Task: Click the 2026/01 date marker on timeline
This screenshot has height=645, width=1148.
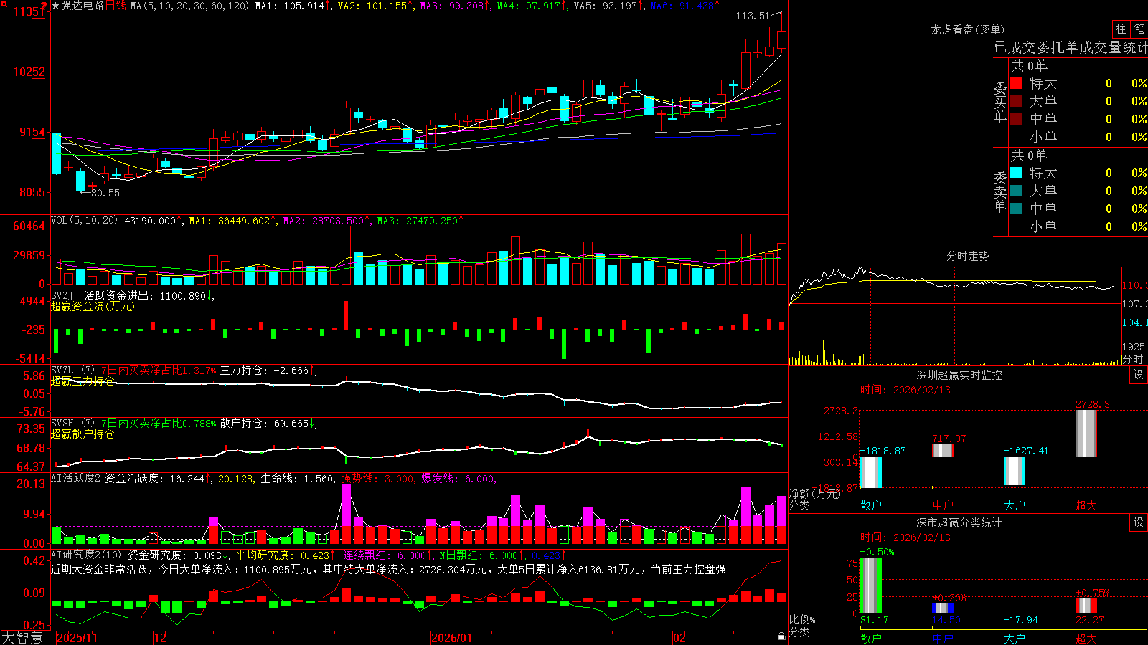Action: click(452, 638)
